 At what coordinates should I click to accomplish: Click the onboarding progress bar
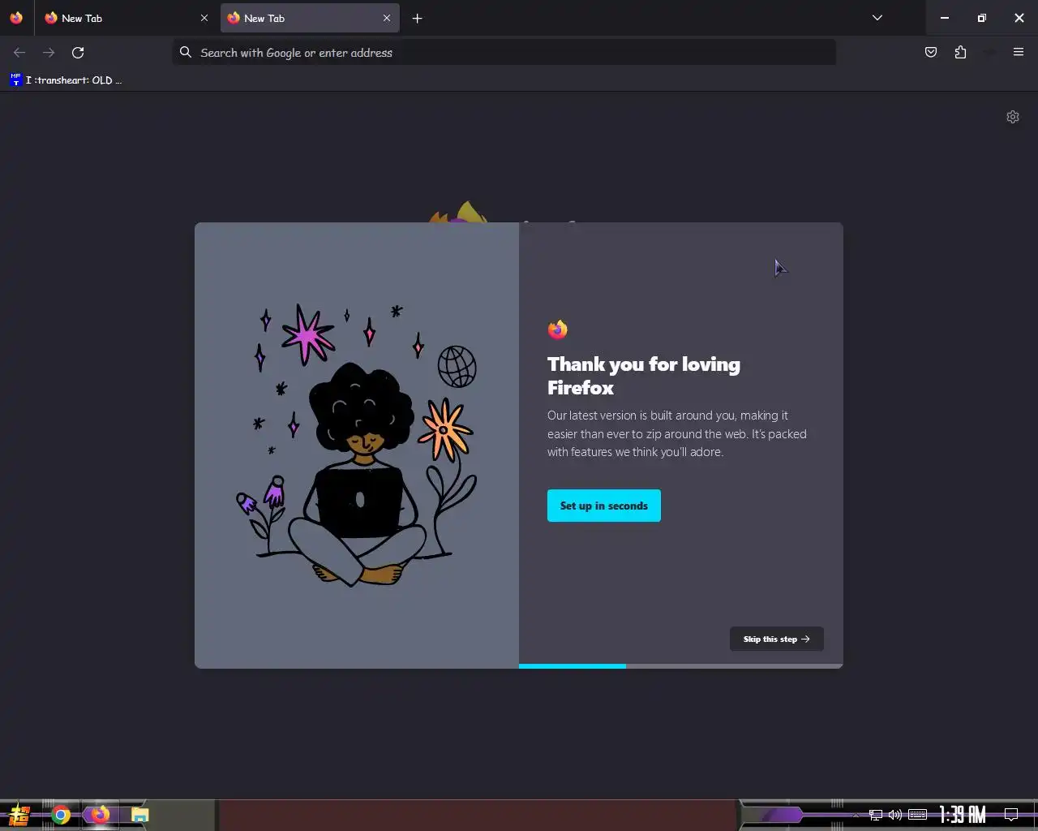point(681,666)
